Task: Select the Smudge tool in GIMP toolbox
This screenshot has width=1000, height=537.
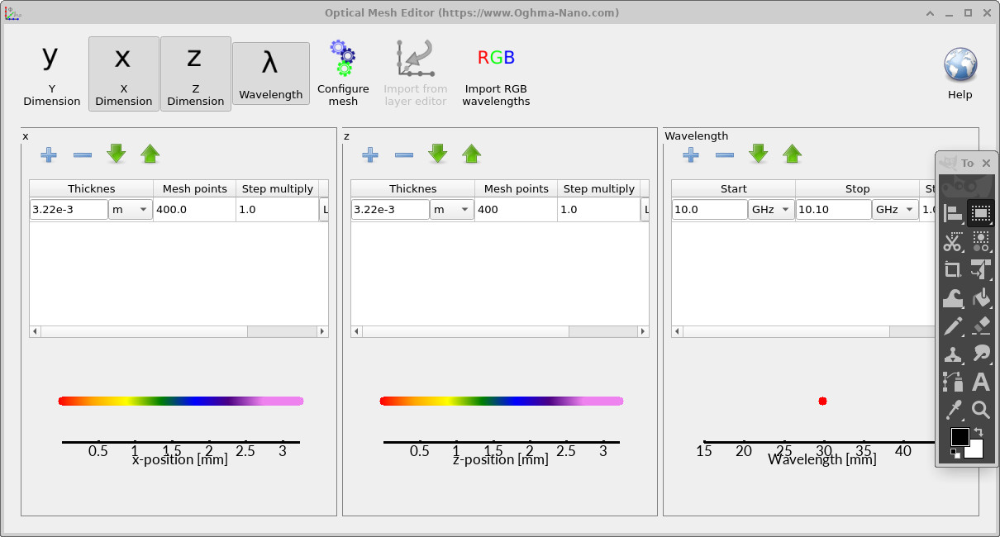Action: pos(981,354)
